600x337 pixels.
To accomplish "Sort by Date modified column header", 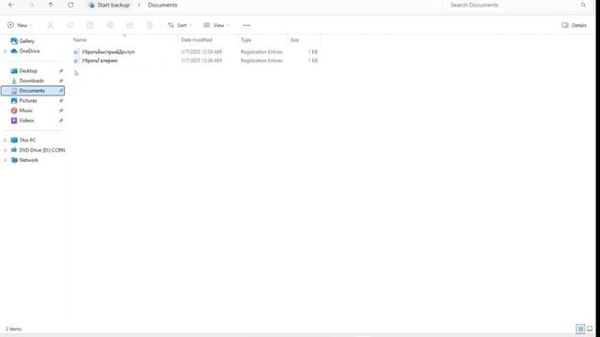I will click(208, 39).
